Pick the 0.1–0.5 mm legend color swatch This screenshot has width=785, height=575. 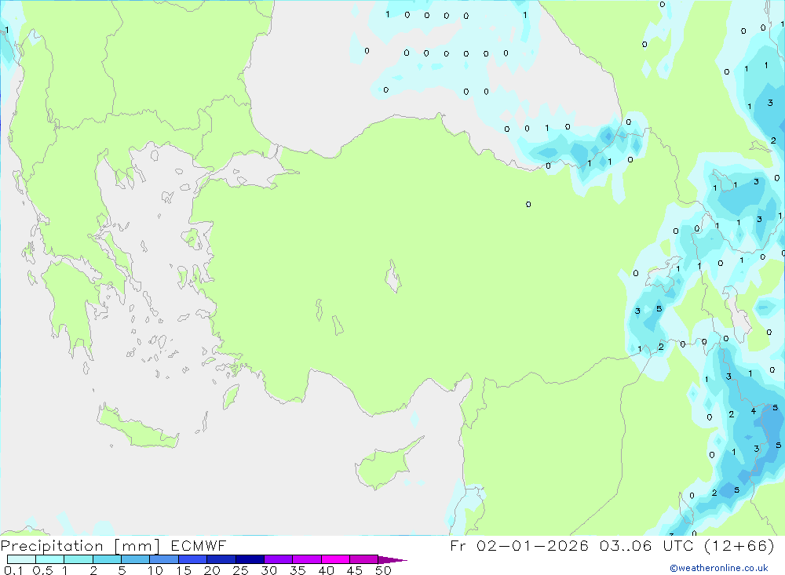point(21,559)
